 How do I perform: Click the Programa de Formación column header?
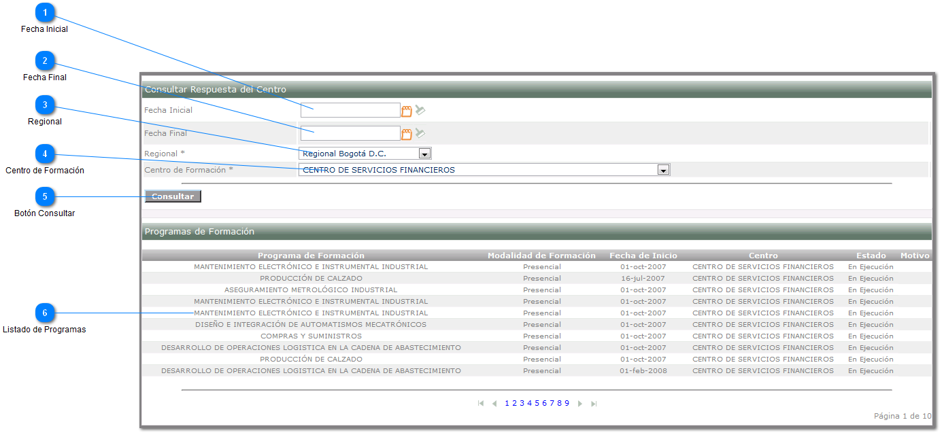pyautogui.click(x=311, y=256)
